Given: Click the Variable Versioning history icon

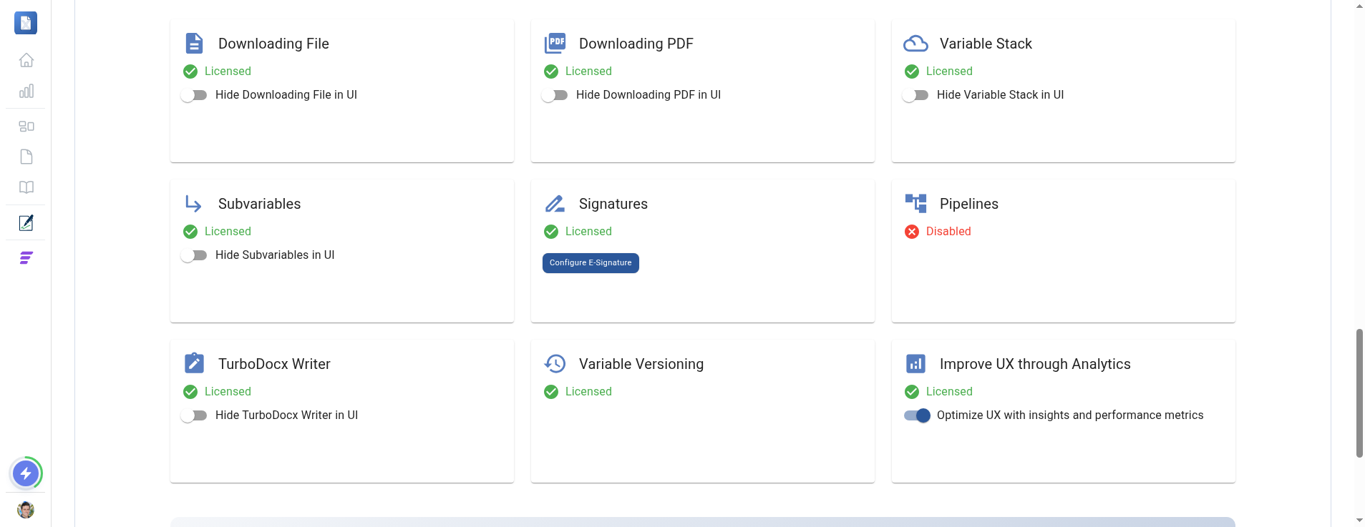Looking at the screenshot, I should pos(555,364).
